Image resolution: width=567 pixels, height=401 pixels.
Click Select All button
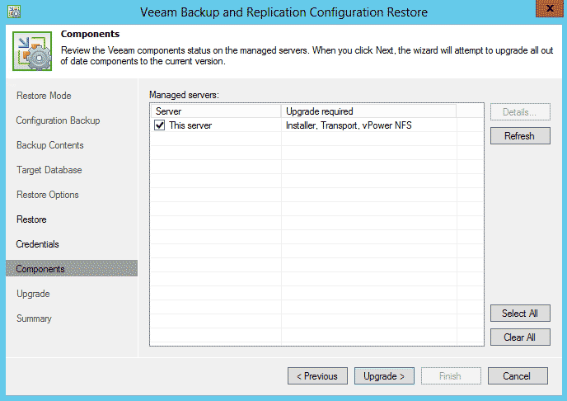click(520, 313)
